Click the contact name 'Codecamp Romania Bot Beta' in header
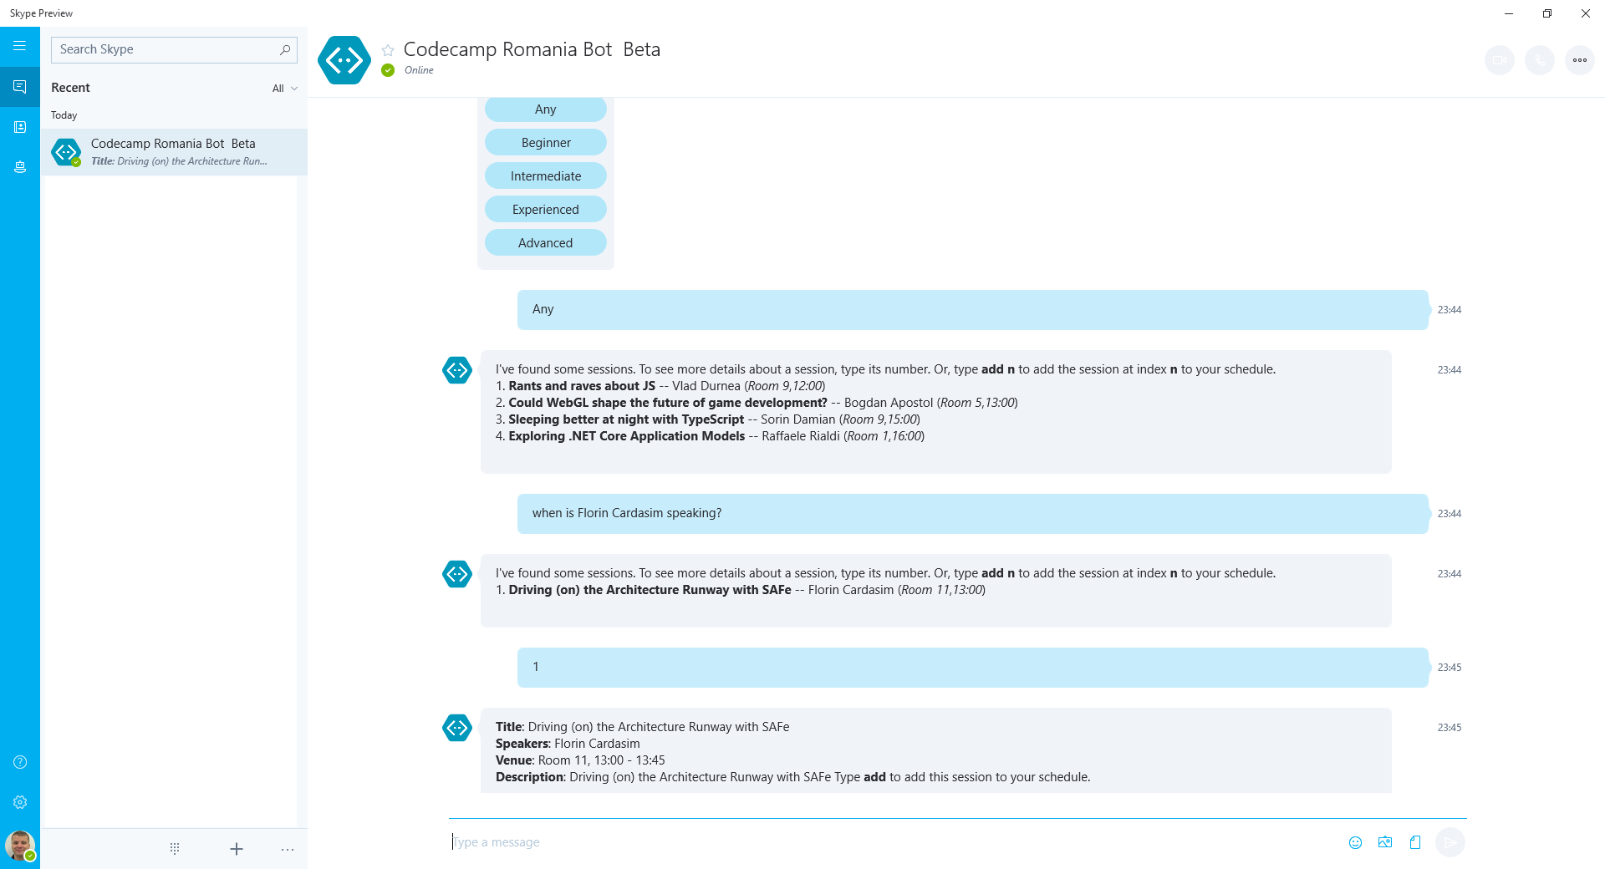 click(532, 49)
